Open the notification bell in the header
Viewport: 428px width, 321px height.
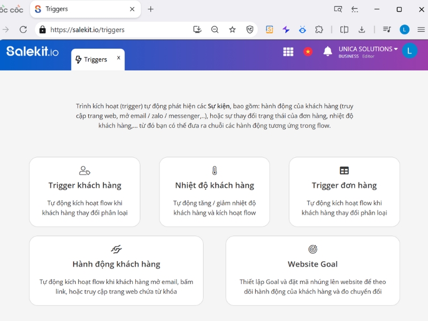(x=327, y=51)
